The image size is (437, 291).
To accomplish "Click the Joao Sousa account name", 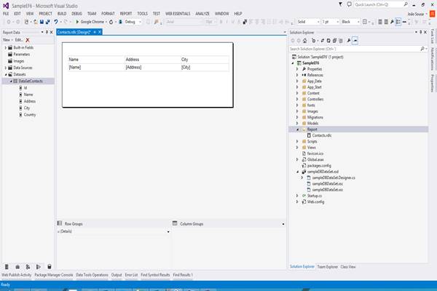I will (x=416, y=14).
